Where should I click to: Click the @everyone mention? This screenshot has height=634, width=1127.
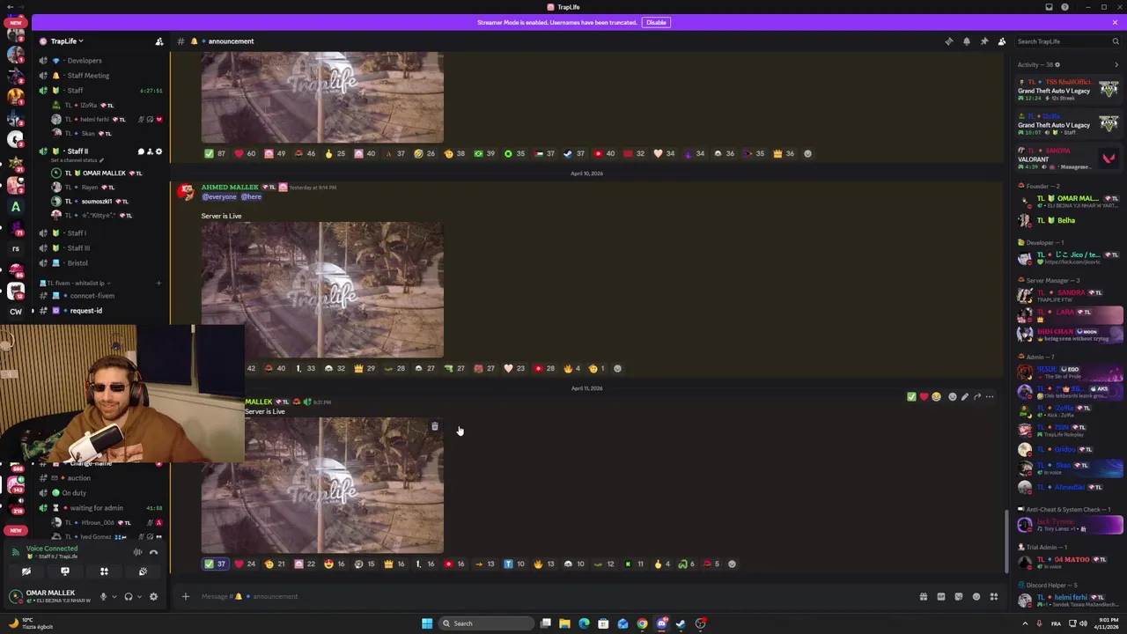[x=219, y=196]
